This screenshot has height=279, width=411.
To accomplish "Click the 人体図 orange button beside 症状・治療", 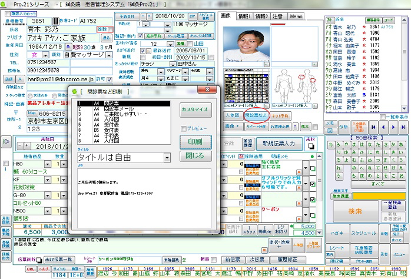I will tap(298, 245).
